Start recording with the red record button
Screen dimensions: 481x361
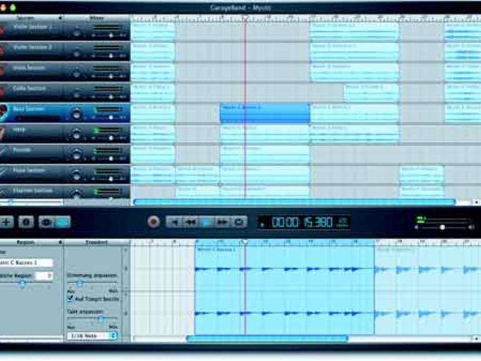[x=154, y=222]
